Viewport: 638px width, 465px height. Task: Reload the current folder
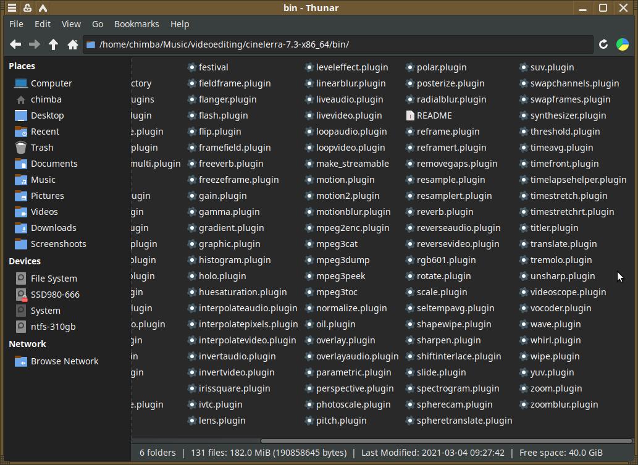(x=603, y=44)
